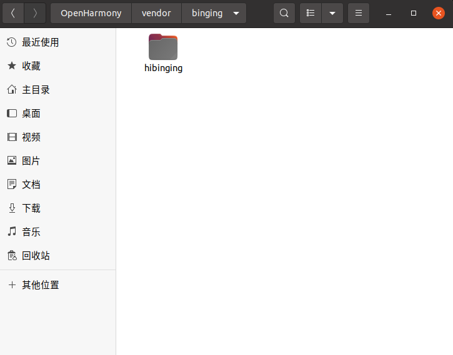Open the search magnifier icon

[x=284, y=13]
